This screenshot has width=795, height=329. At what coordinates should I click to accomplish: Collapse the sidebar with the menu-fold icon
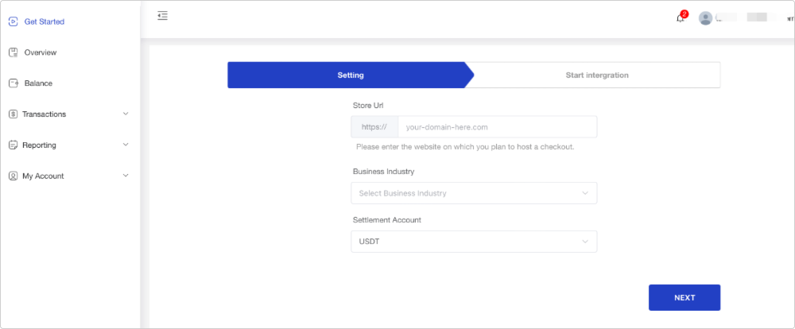(162, 16)
